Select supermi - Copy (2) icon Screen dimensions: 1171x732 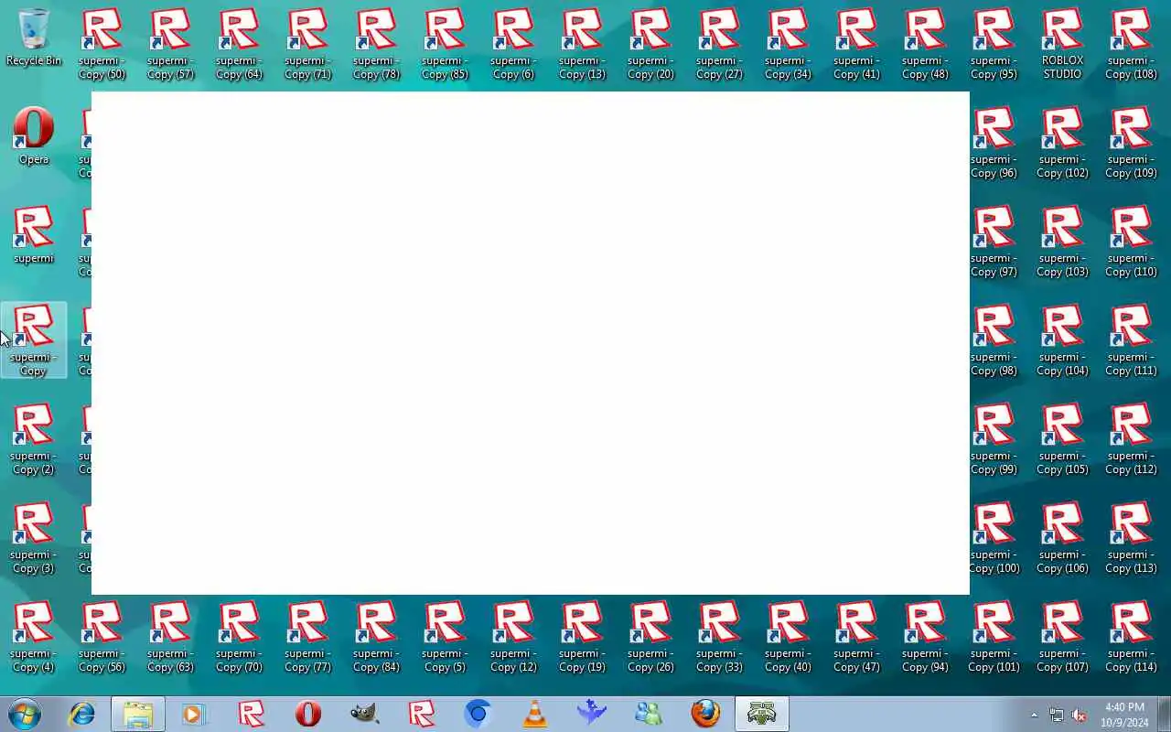[34, 439]
